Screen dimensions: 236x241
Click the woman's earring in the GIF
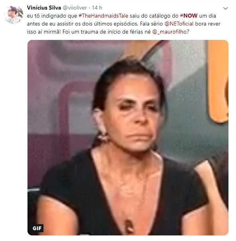[x=102, y=136]
